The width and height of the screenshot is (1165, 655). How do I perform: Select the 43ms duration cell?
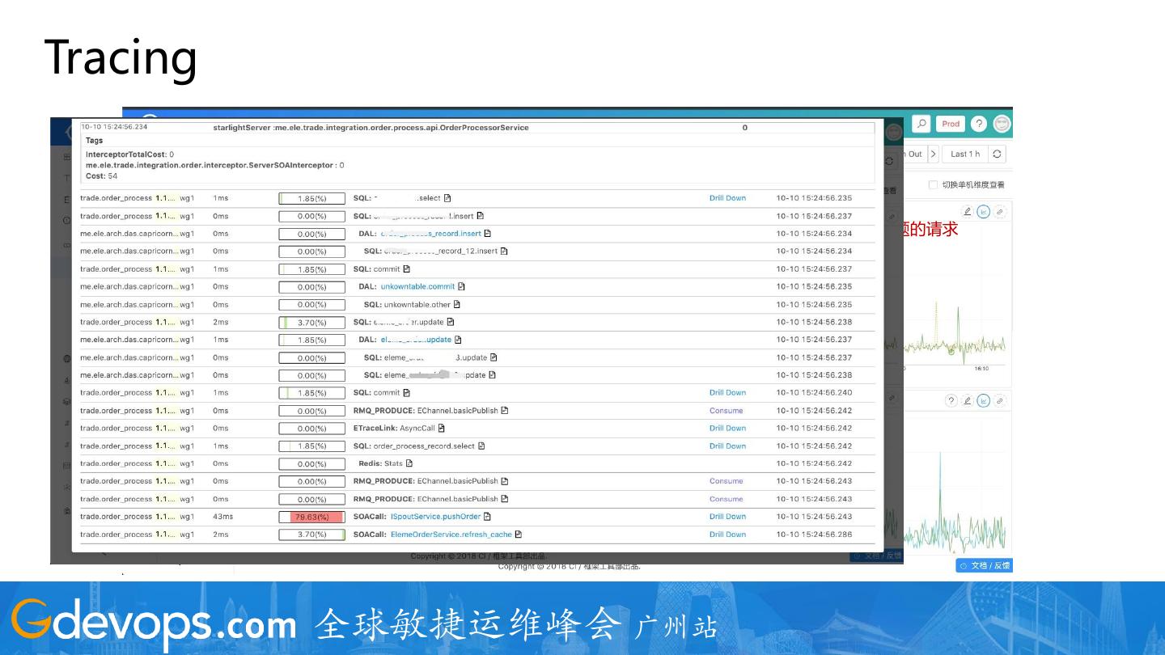click(x=222, y=517)
